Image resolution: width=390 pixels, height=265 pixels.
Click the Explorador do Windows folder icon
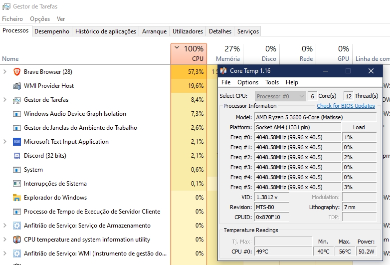click(16, 198)
